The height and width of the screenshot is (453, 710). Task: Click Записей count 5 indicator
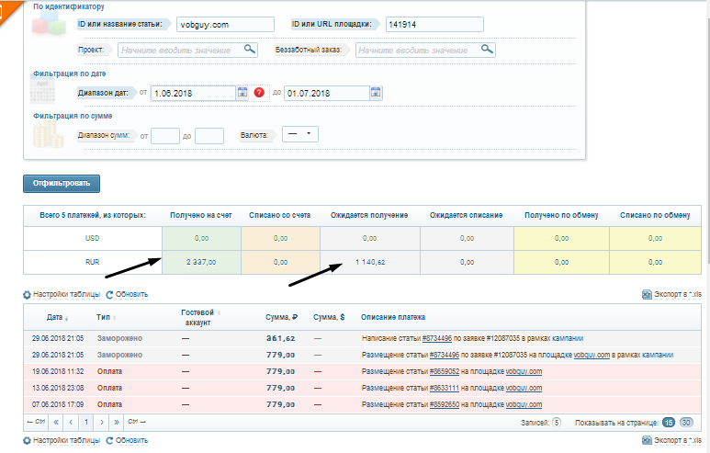(557, 423)
